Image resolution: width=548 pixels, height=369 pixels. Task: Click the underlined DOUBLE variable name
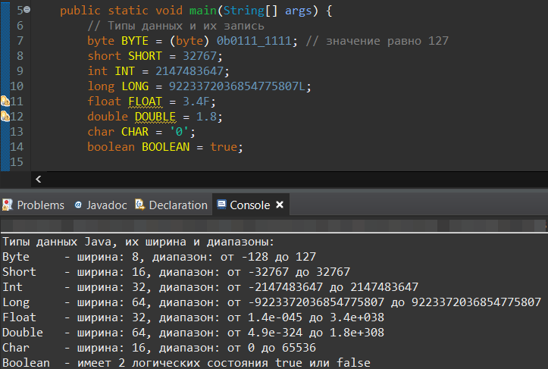(x=155, y=117)
